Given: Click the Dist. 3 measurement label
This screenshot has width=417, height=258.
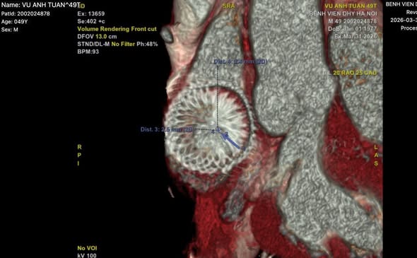Looking at the screenshot, I should pyautogui.click(x=167, y=129).
